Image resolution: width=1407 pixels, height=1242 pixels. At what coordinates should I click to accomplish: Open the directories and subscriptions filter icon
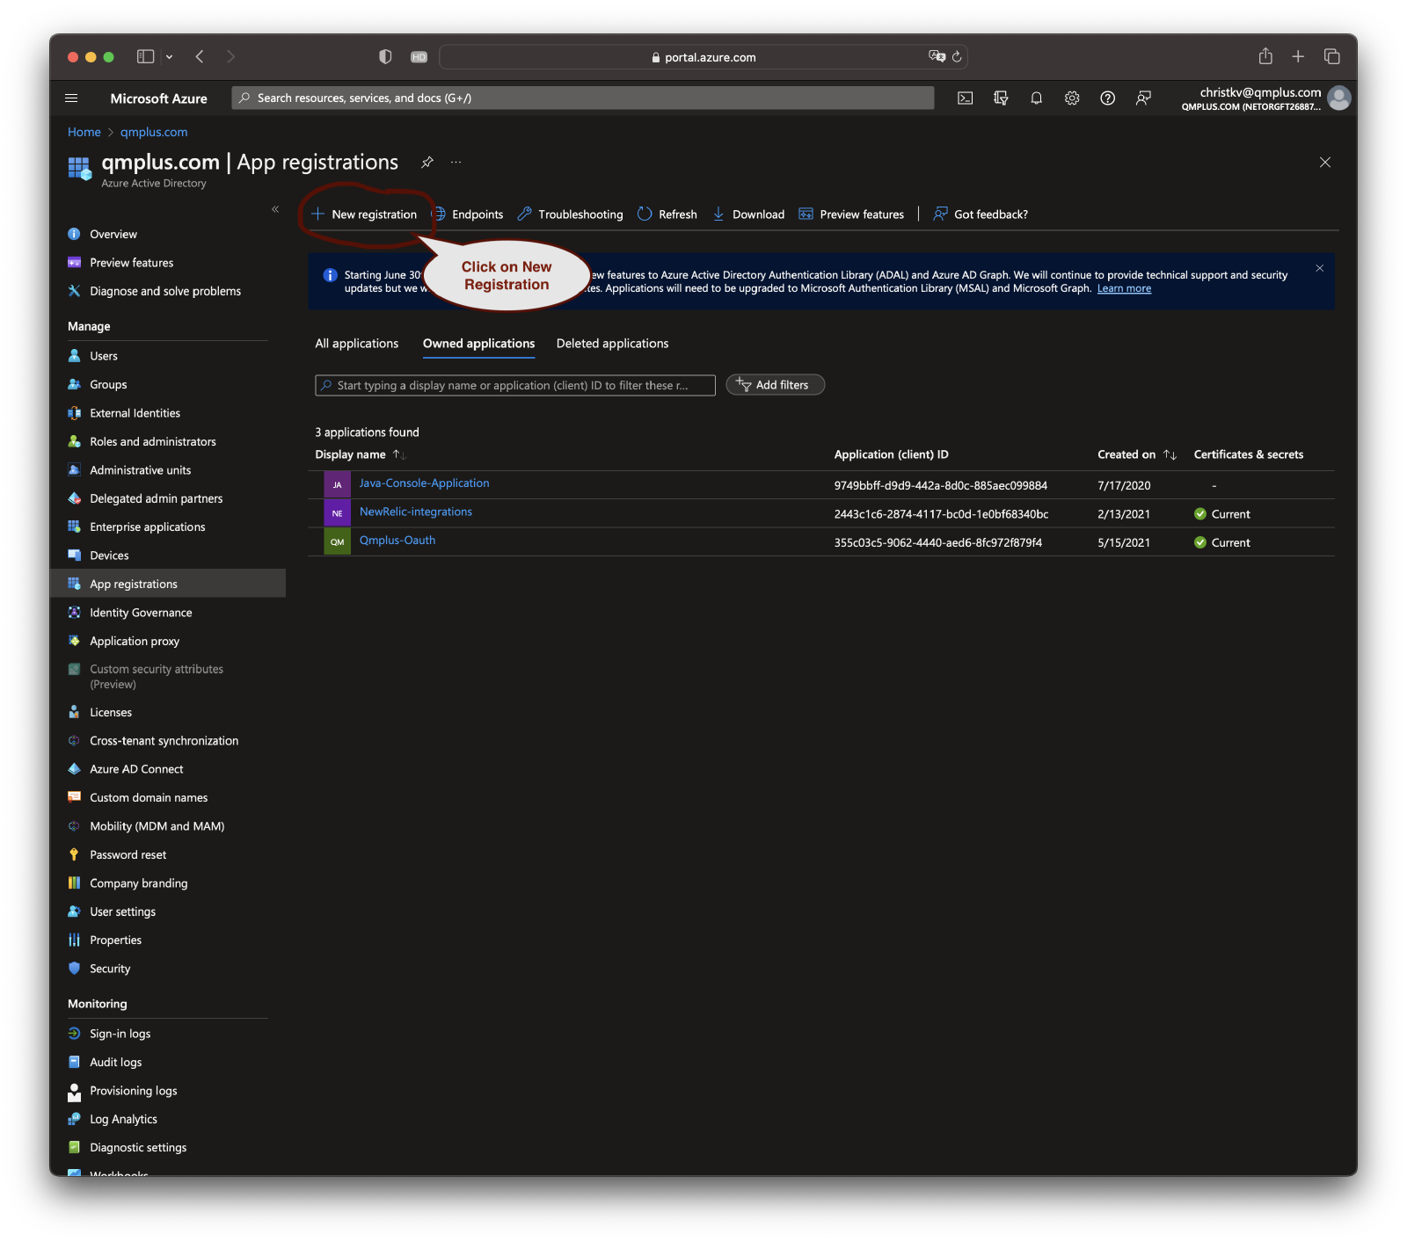[1001, 98]
